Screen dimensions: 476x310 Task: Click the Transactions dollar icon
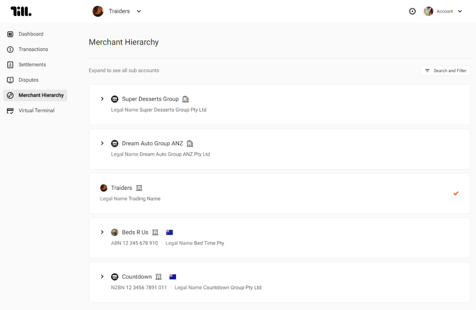coord(10,49)
